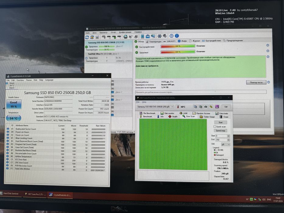
Task: Click the thermometer temperature icon in HD Tune
Action: [x=178, y=107]
